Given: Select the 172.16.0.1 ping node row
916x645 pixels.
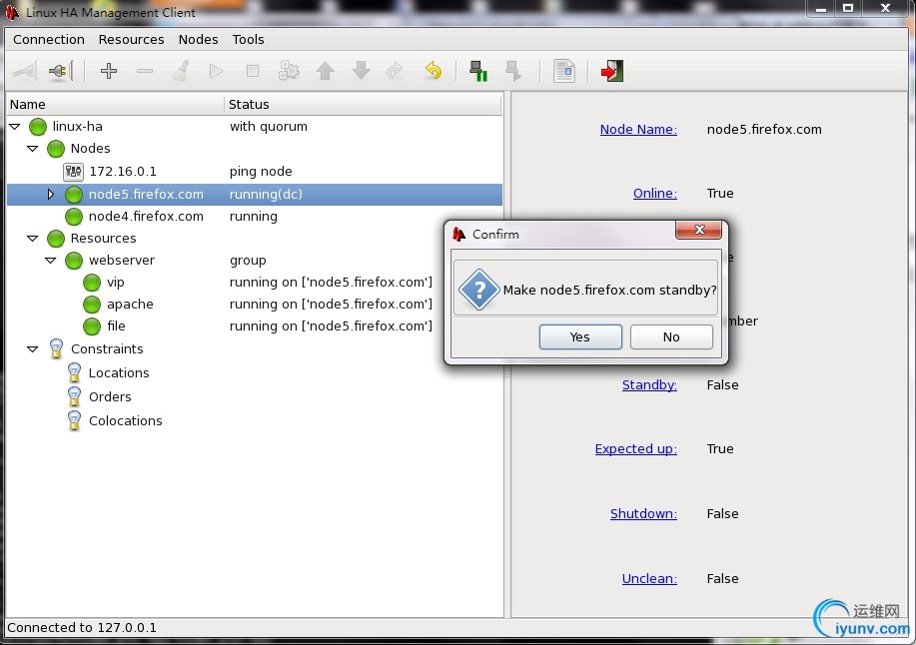Looking at the screenshot, I should (x=254, y=172).
